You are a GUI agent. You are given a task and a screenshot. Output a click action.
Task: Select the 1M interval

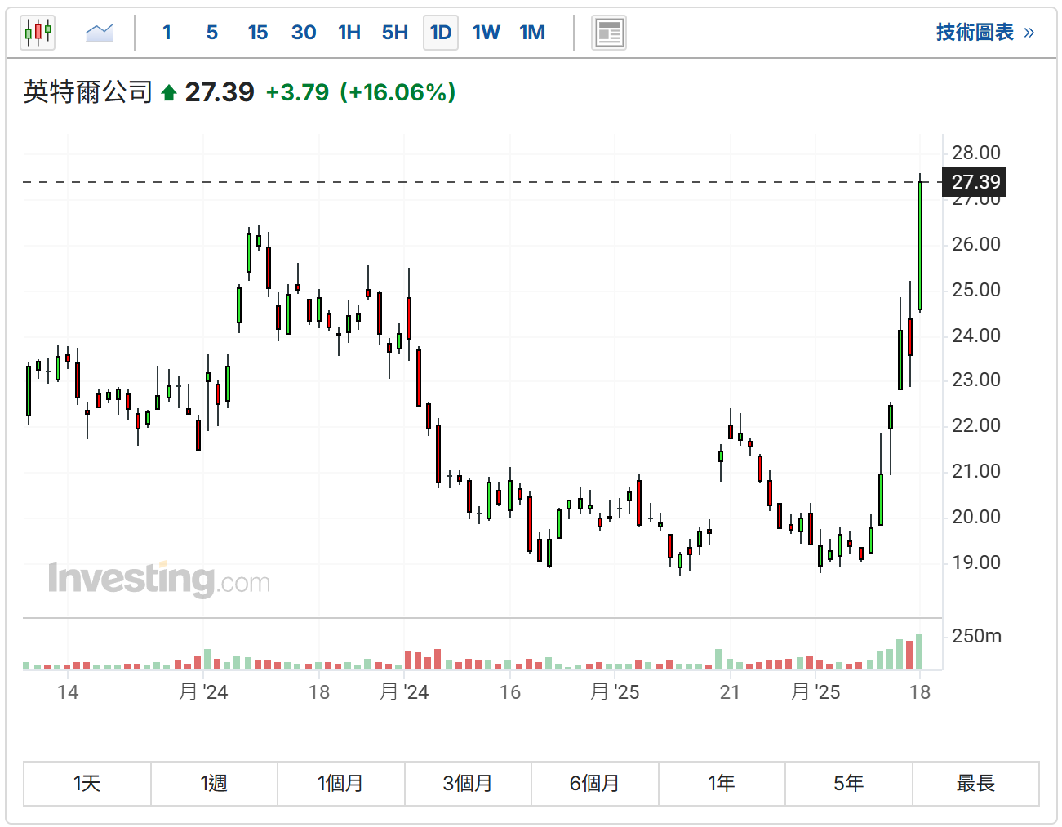click(532, 33)
